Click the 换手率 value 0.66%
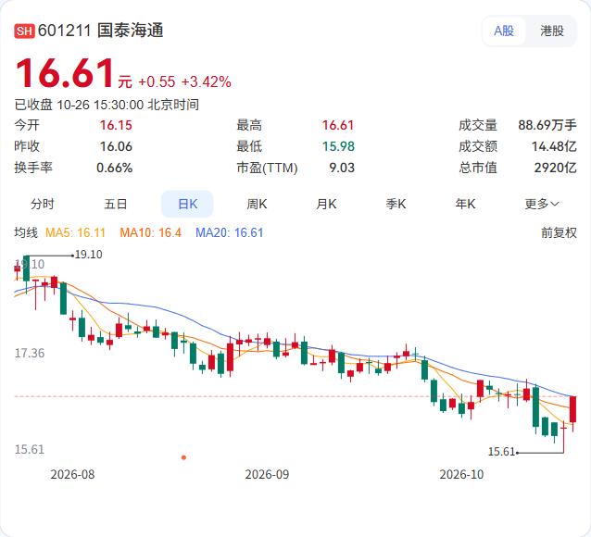591x537 pixels. [x=115, y=168]
